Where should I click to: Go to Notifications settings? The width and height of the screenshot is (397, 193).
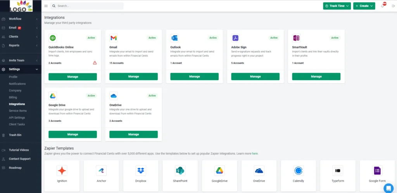(17, 84)
